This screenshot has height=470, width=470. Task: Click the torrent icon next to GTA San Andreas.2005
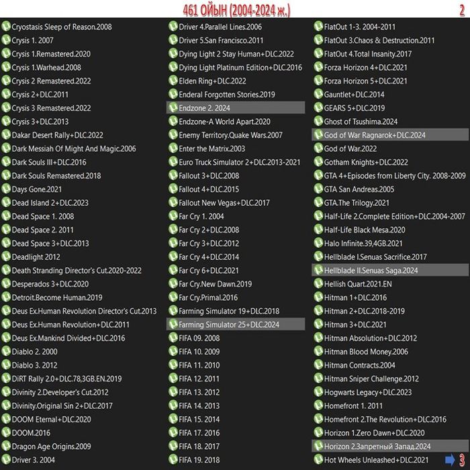(x=318, y=189)
